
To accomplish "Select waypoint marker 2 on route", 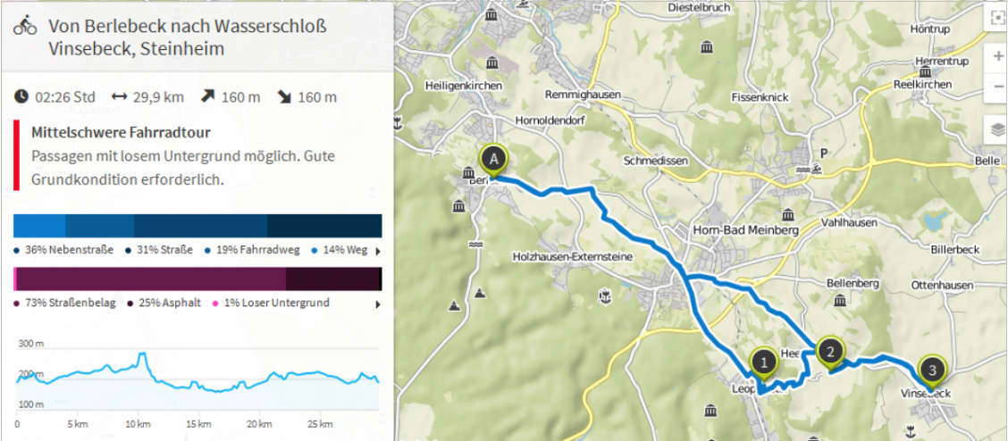I will [830, 352].
